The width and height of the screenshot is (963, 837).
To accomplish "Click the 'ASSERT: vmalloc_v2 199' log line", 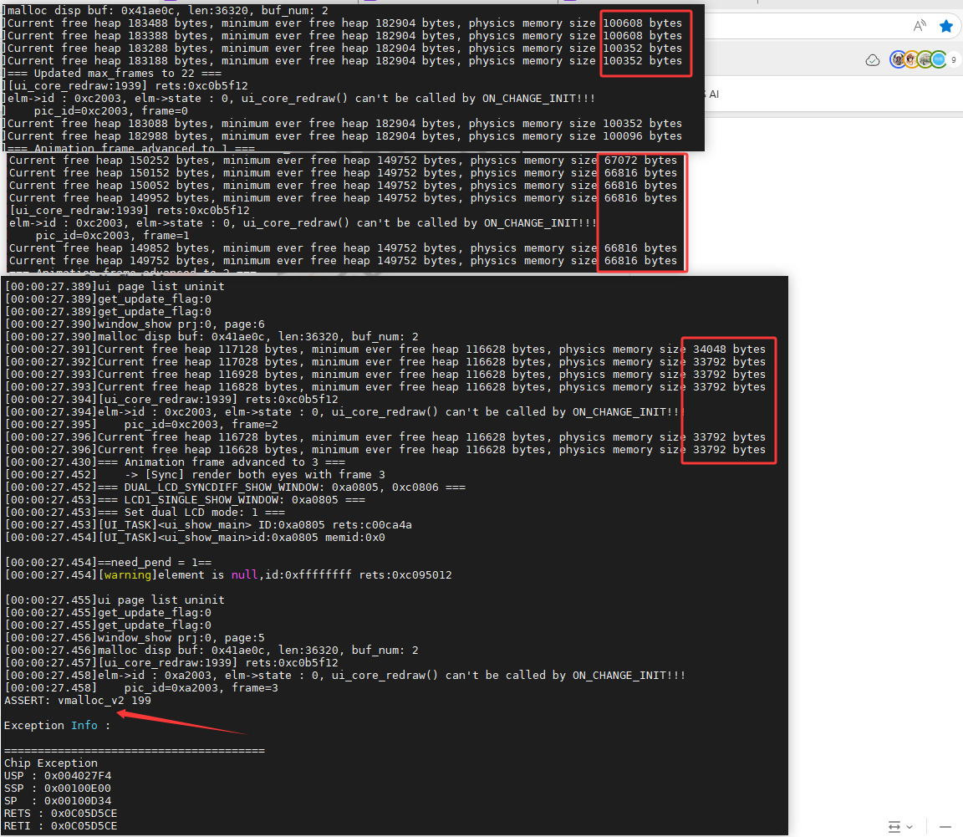I will (78, 701).
